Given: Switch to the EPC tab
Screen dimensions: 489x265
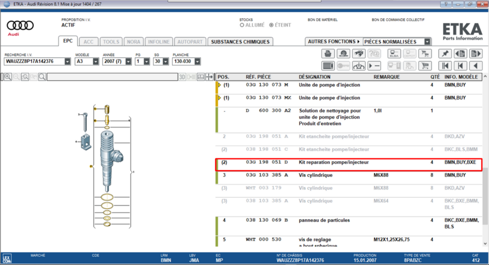Looking at the screenshot, I should 68,41.
